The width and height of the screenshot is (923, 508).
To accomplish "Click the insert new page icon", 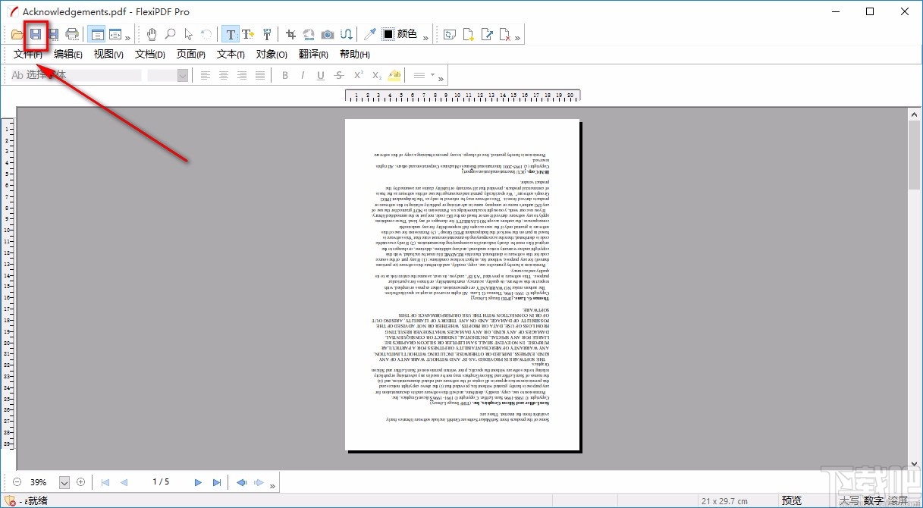I will [x=469, y=34].
